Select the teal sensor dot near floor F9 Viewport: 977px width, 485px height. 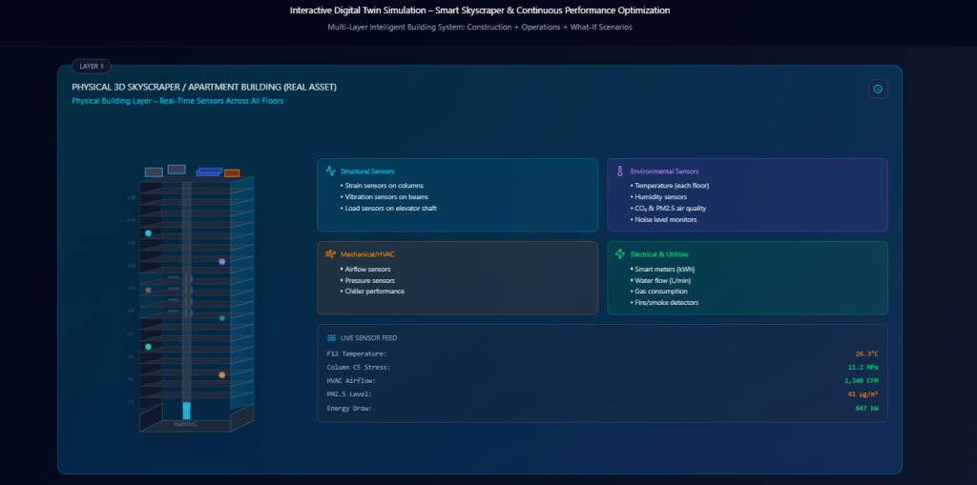pyautogui.click(x=222, y=318)
